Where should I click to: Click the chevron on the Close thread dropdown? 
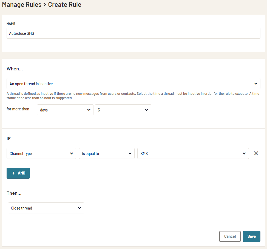[80, 208]
